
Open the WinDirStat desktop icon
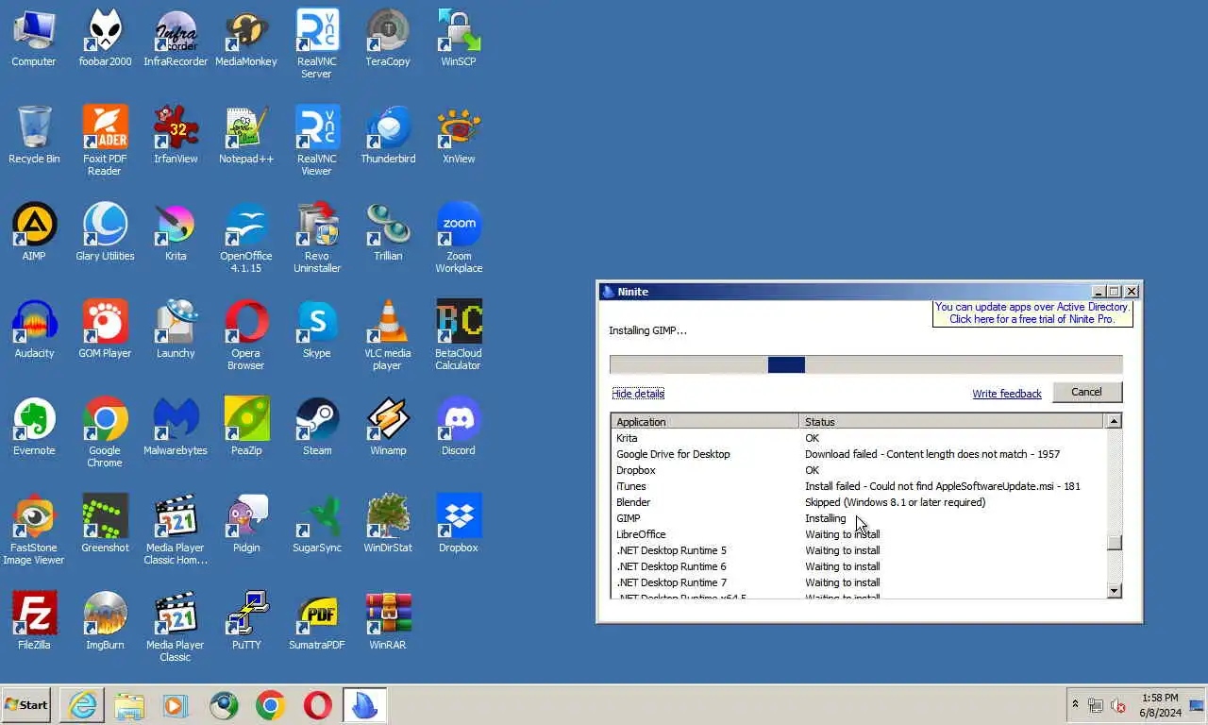388,525
